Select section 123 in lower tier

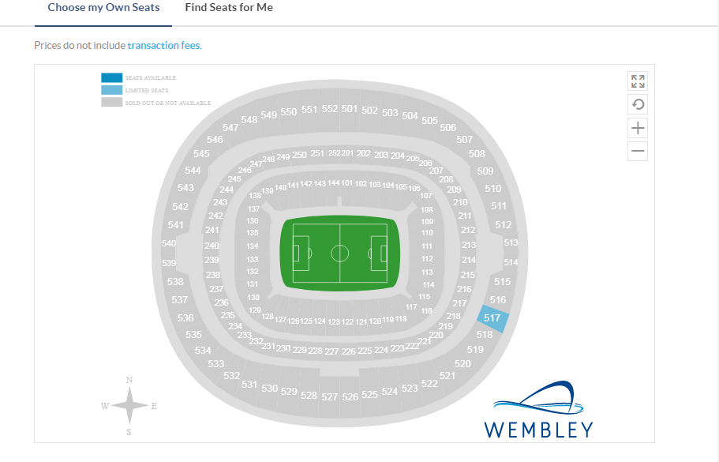click(334, 322)
